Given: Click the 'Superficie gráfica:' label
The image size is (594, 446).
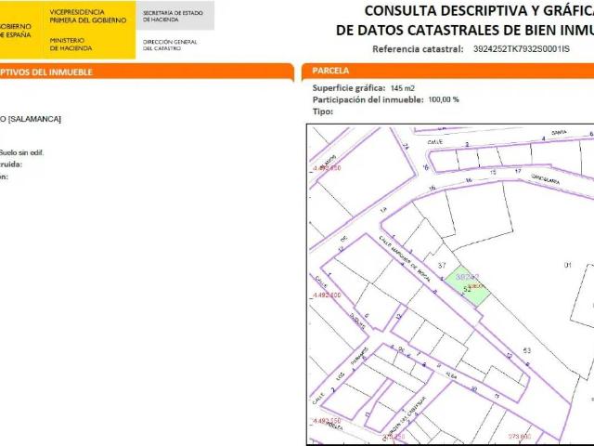Looking at the screenshot, I should pos(349,88).
